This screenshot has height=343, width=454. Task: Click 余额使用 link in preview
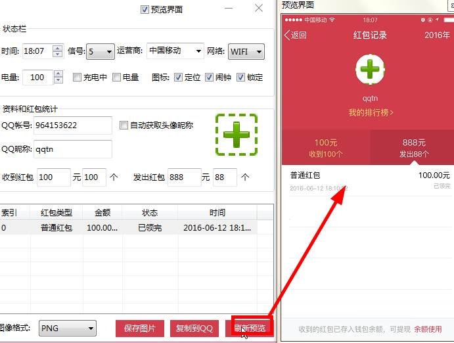pyautogui.click(x=428, y=329)
